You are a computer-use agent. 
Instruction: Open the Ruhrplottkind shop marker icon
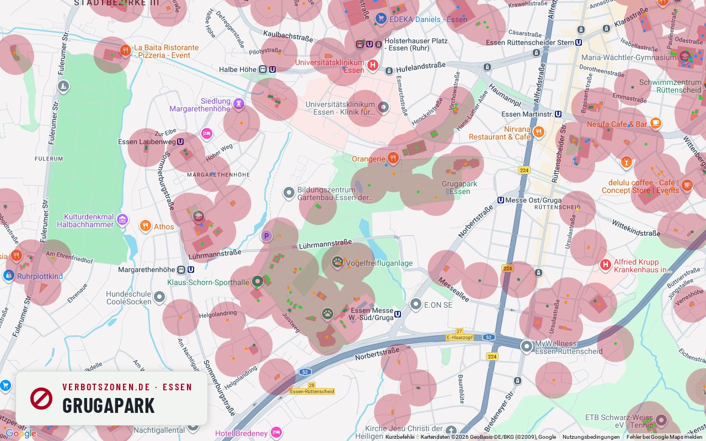click(x=8, y=276)
